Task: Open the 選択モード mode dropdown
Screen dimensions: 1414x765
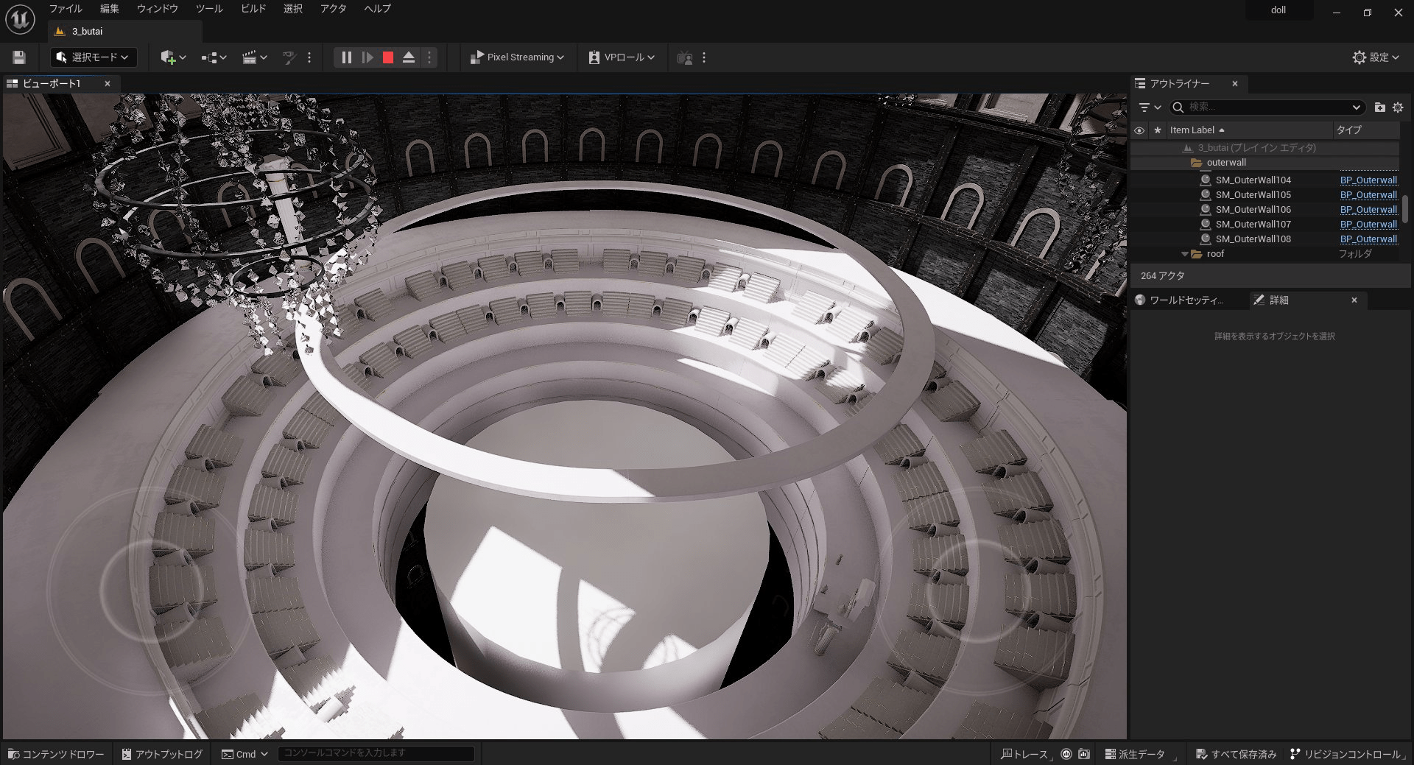Action: pyautogui.click(x=94, y=57)
